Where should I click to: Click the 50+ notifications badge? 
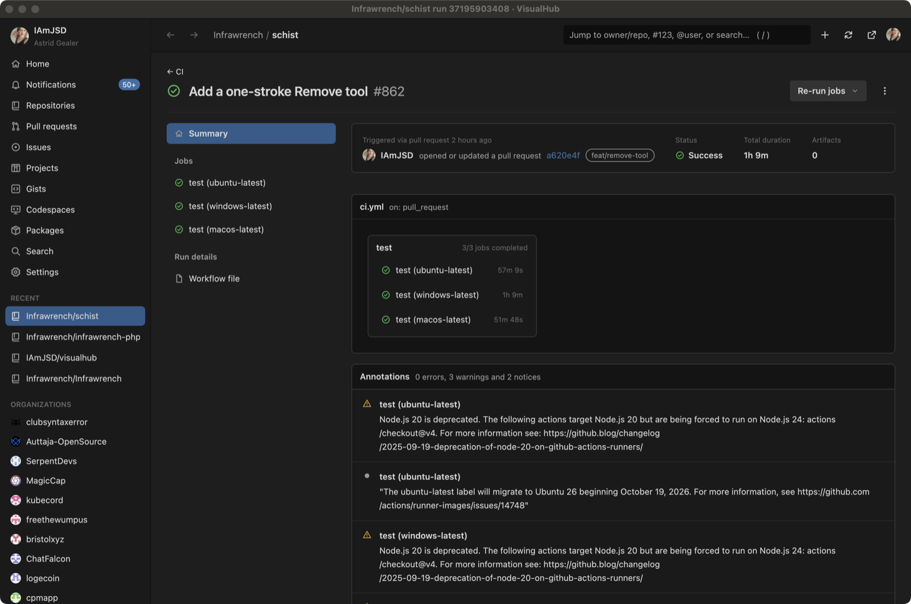pos(129,85)
